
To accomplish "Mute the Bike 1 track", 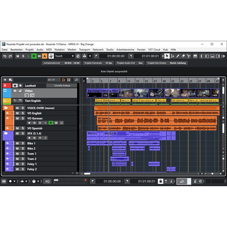I will click(17, 143).
